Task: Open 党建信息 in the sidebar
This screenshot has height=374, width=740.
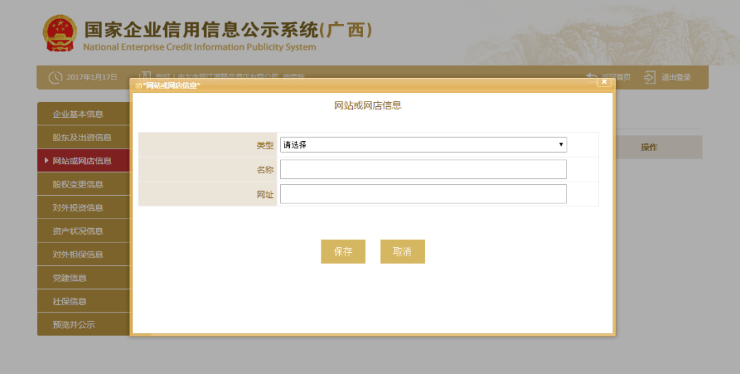Action: point(83,278)
